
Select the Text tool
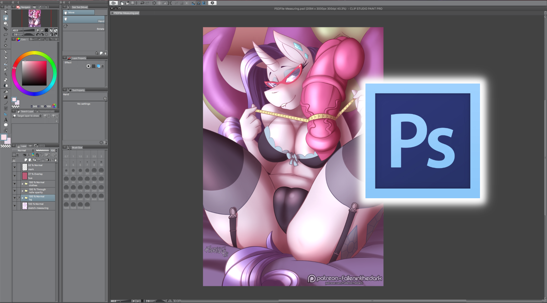(x=5, y=119)
